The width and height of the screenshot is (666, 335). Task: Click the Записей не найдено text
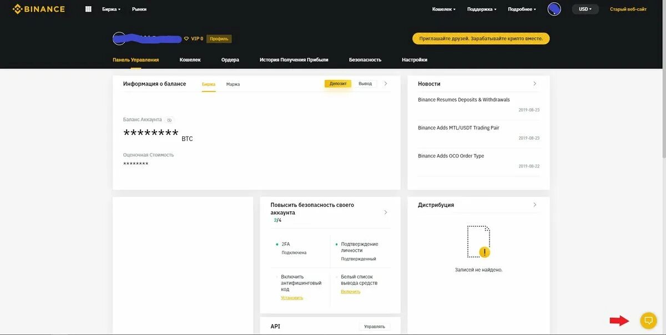pyautogui.click(x=478, y=270)
